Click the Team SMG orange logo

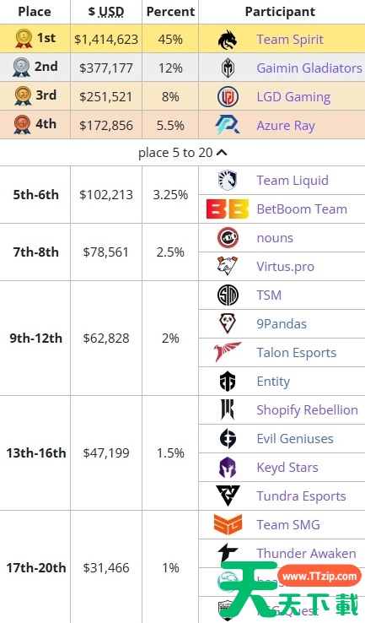[228, 524]
